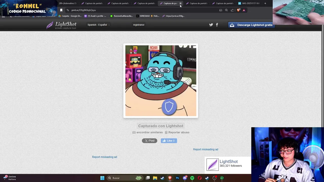
Task: Open OBS Studio from the taskbar
Action: click(214, 178)
